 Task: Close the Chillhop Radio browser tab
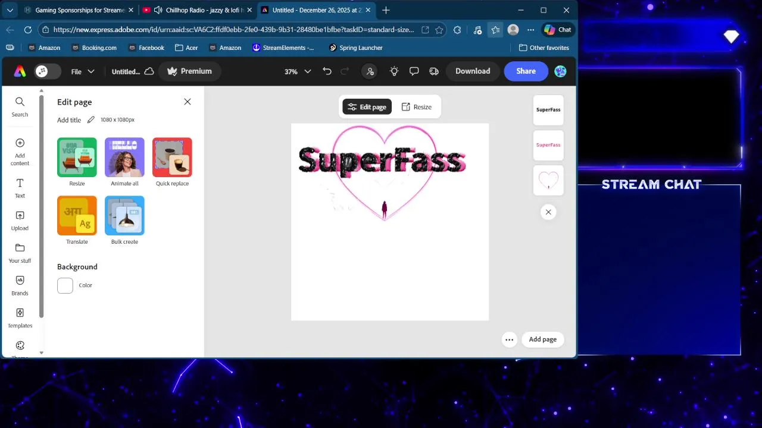249,10
